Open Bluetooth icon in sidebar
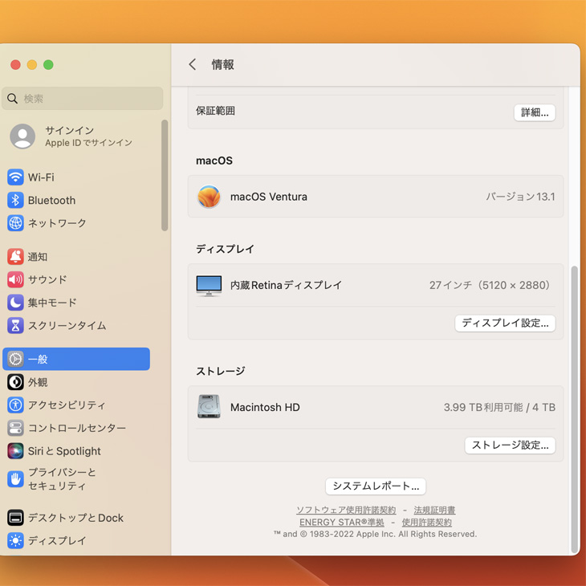The height and width of the screenshot is (586, 586). 15,201
